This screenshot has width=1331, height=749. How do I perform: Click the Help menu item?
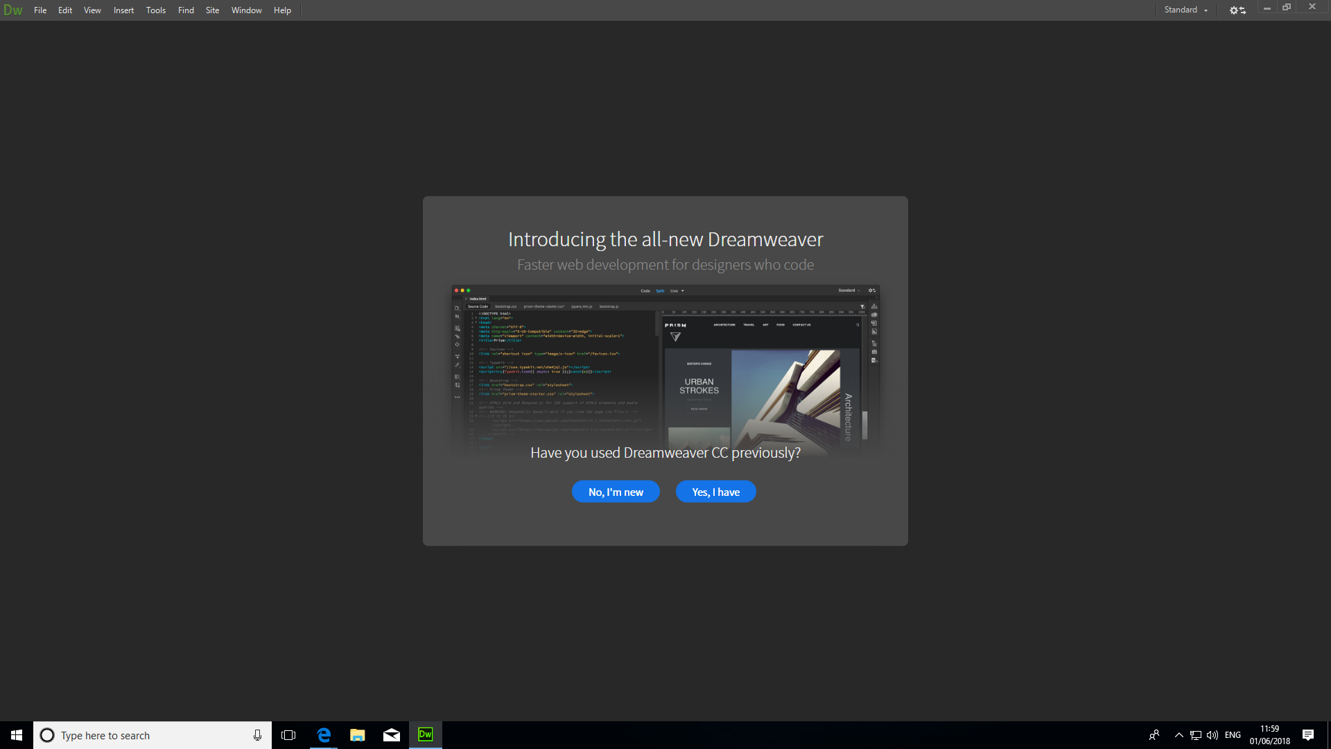coord(281,10)
